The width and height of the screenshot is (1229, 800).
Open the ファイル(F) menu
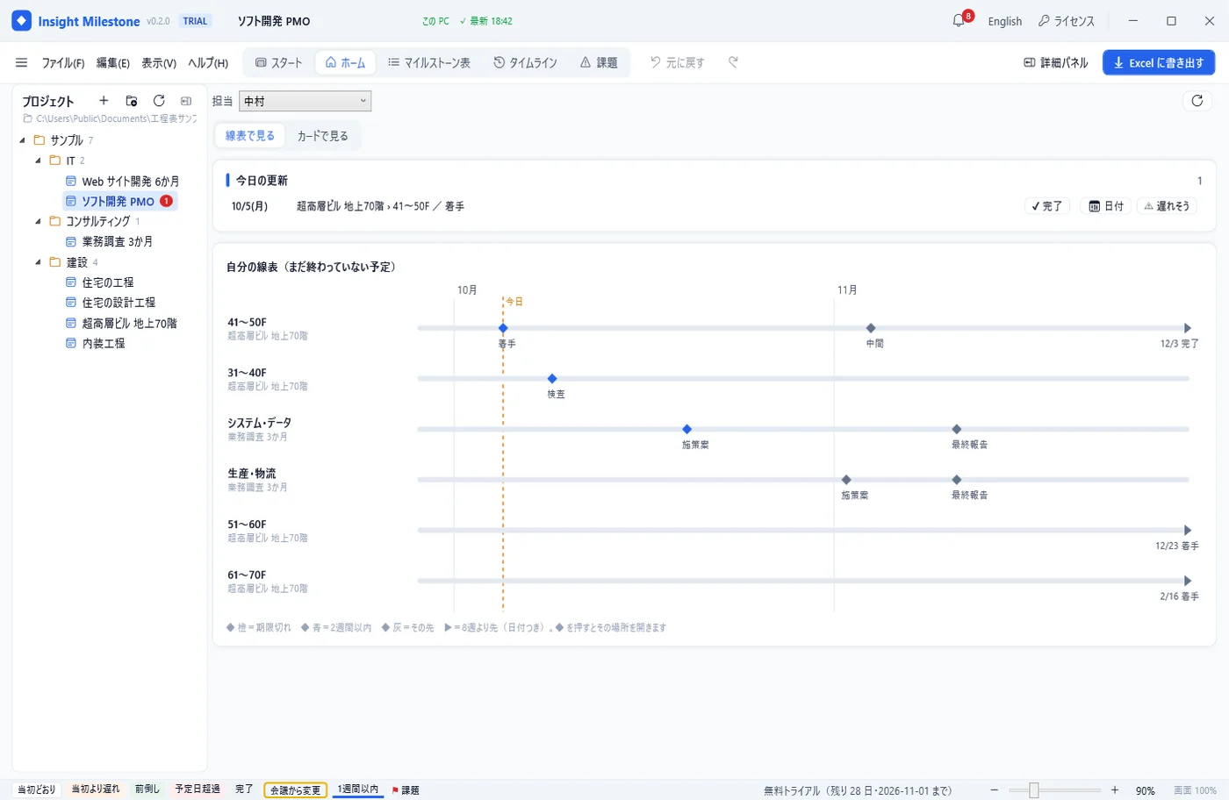point(63,63)
